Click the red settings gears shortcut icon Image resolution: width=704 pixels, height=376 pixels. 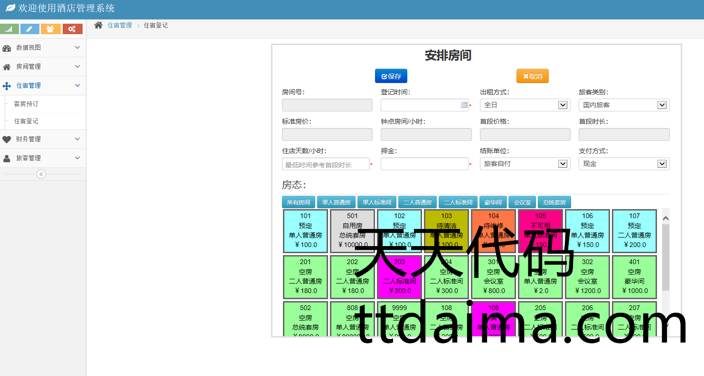[x=72, y=29]
